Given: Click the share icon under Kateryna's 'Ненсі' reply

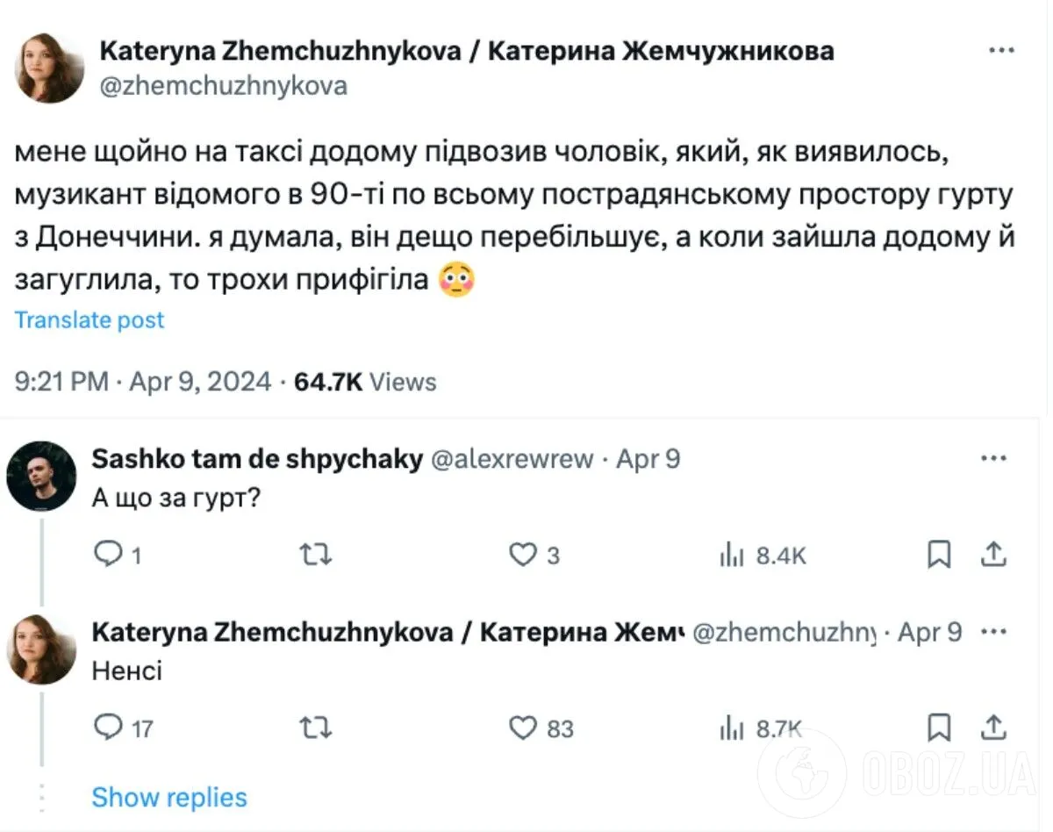Looking at the screenshot, I should point(992,728).
